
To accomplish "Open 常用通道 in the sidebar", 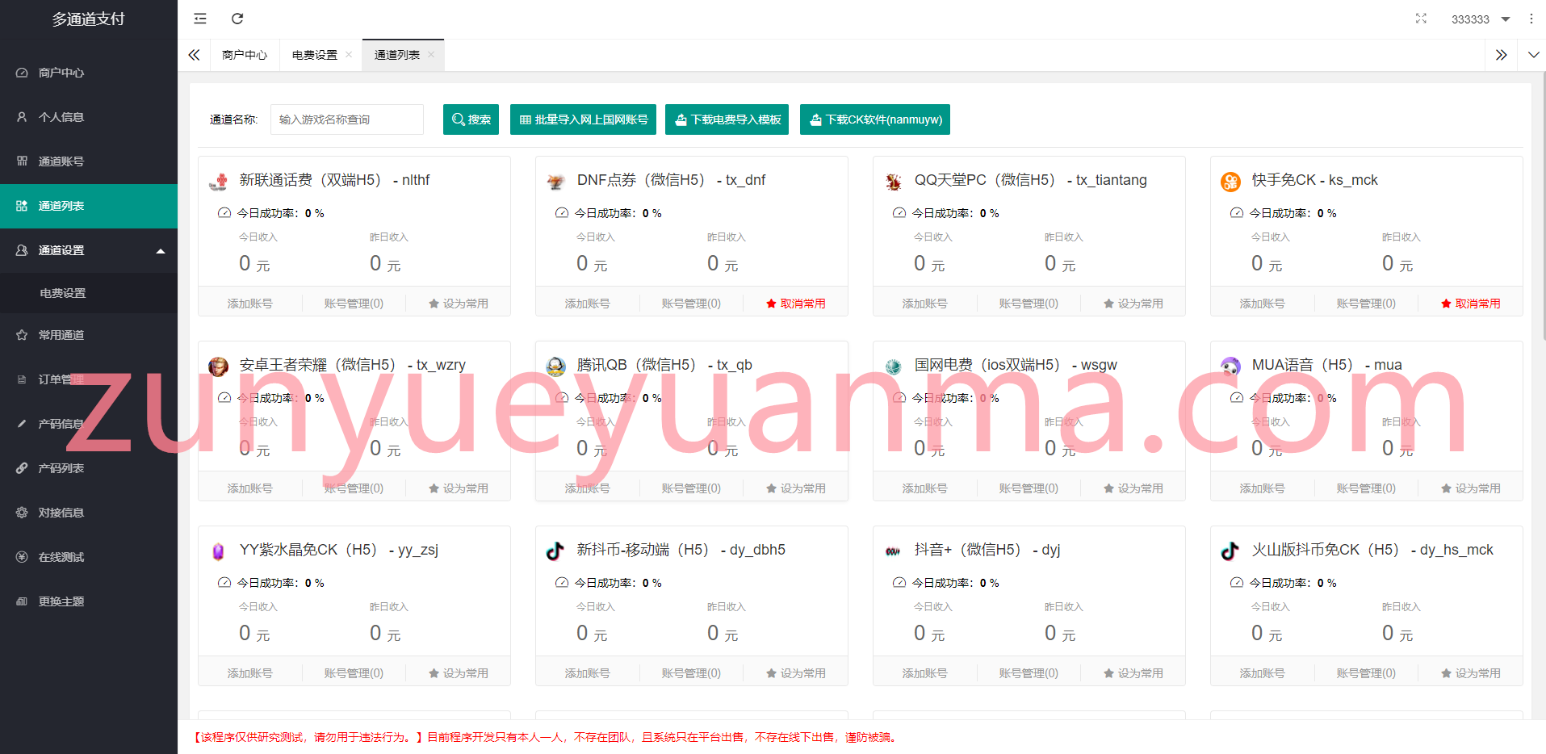I will pos(89,335).
